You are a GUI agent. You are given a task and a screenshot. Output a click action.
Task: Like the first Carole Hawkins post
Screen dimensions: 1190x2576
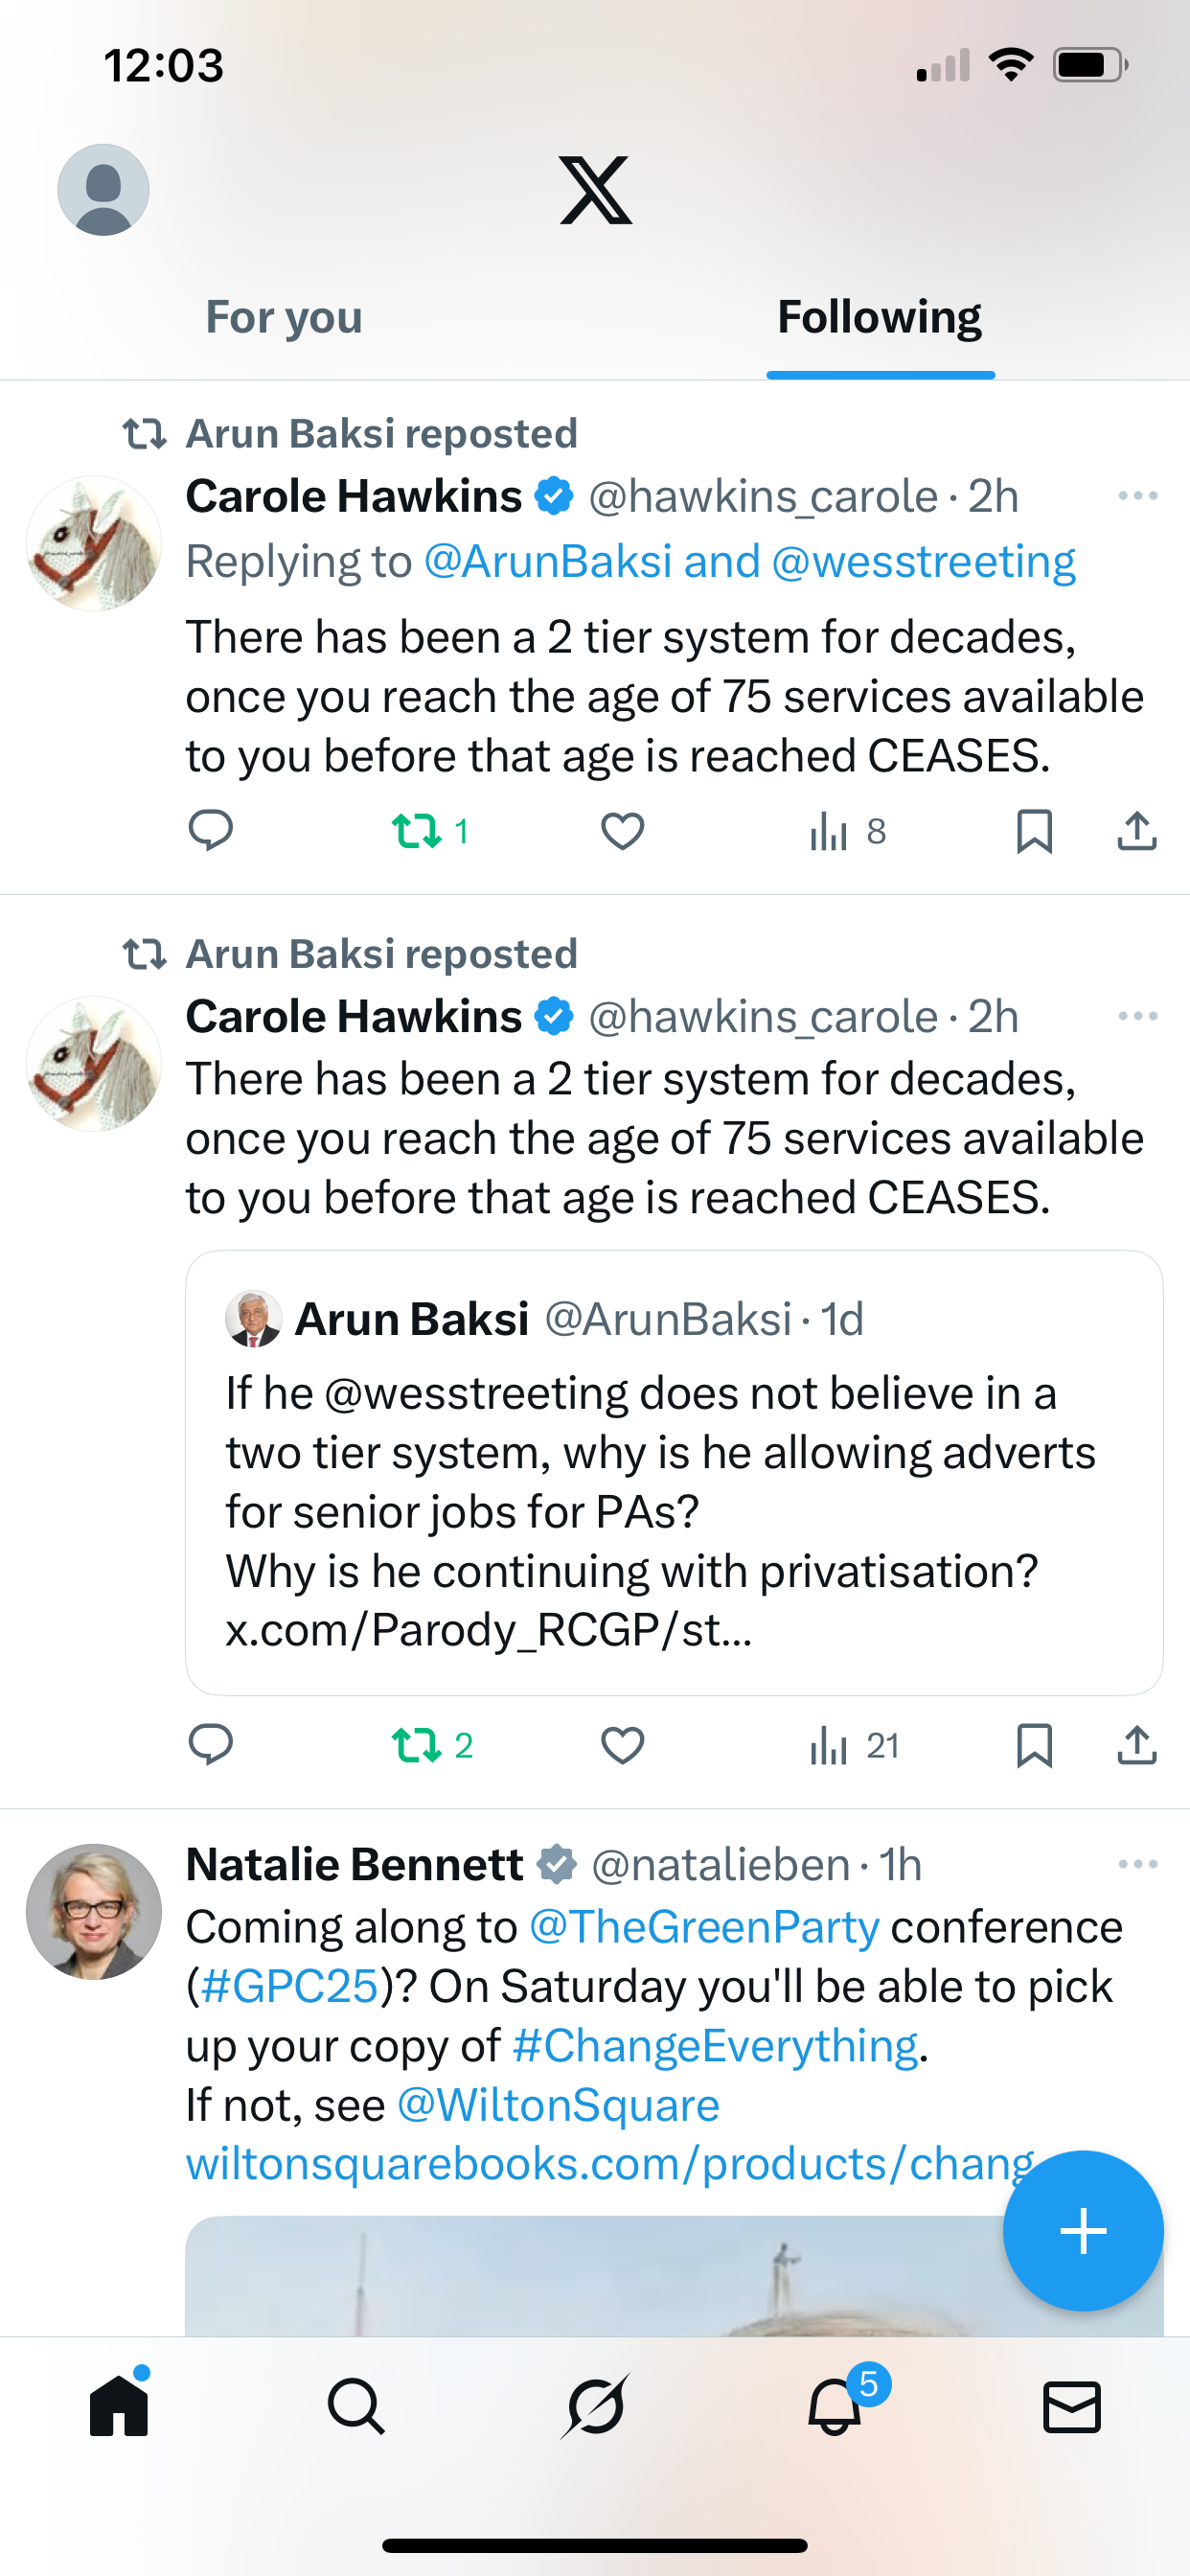pos(622,831)
